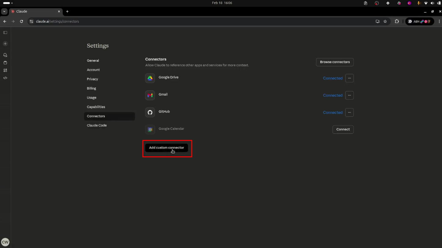The height and width of the screenshot is (248, 442).
Task: Click Add custom connector
Action: click(166, 148)
